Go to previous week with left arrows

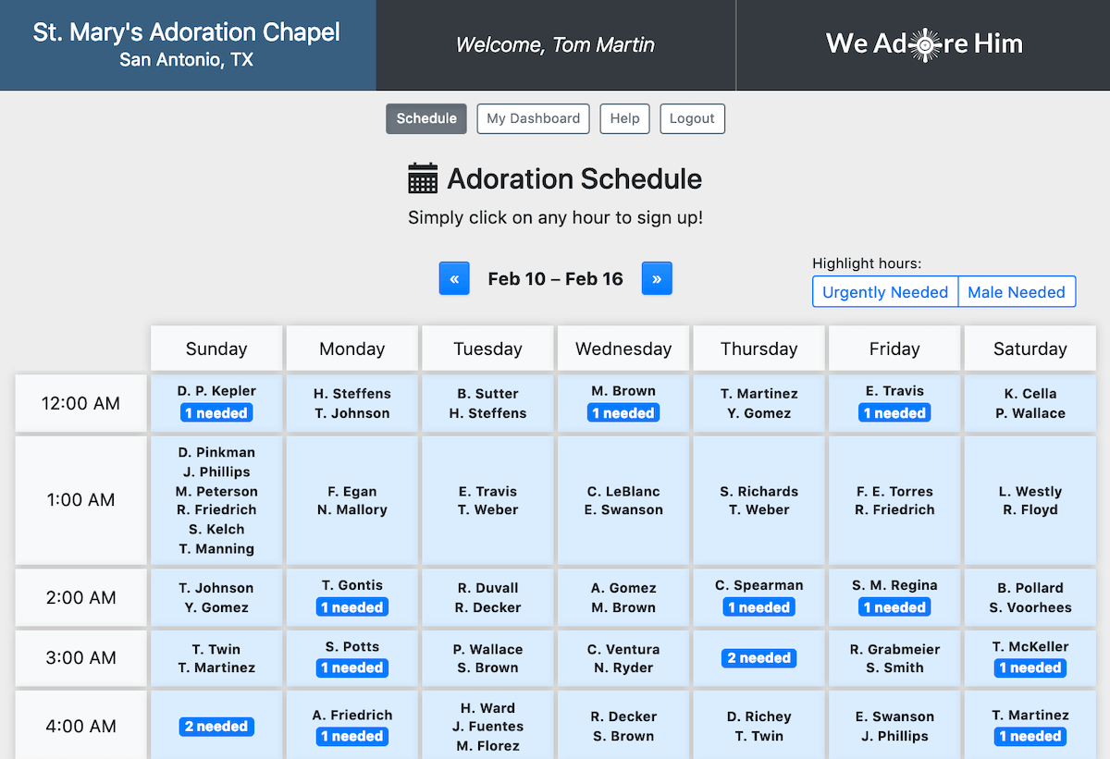(x=454, y=278)
